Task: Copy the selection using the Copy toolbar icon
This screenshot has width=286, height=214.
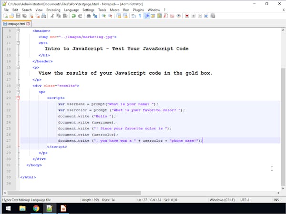Action: [x=59, y=16]
